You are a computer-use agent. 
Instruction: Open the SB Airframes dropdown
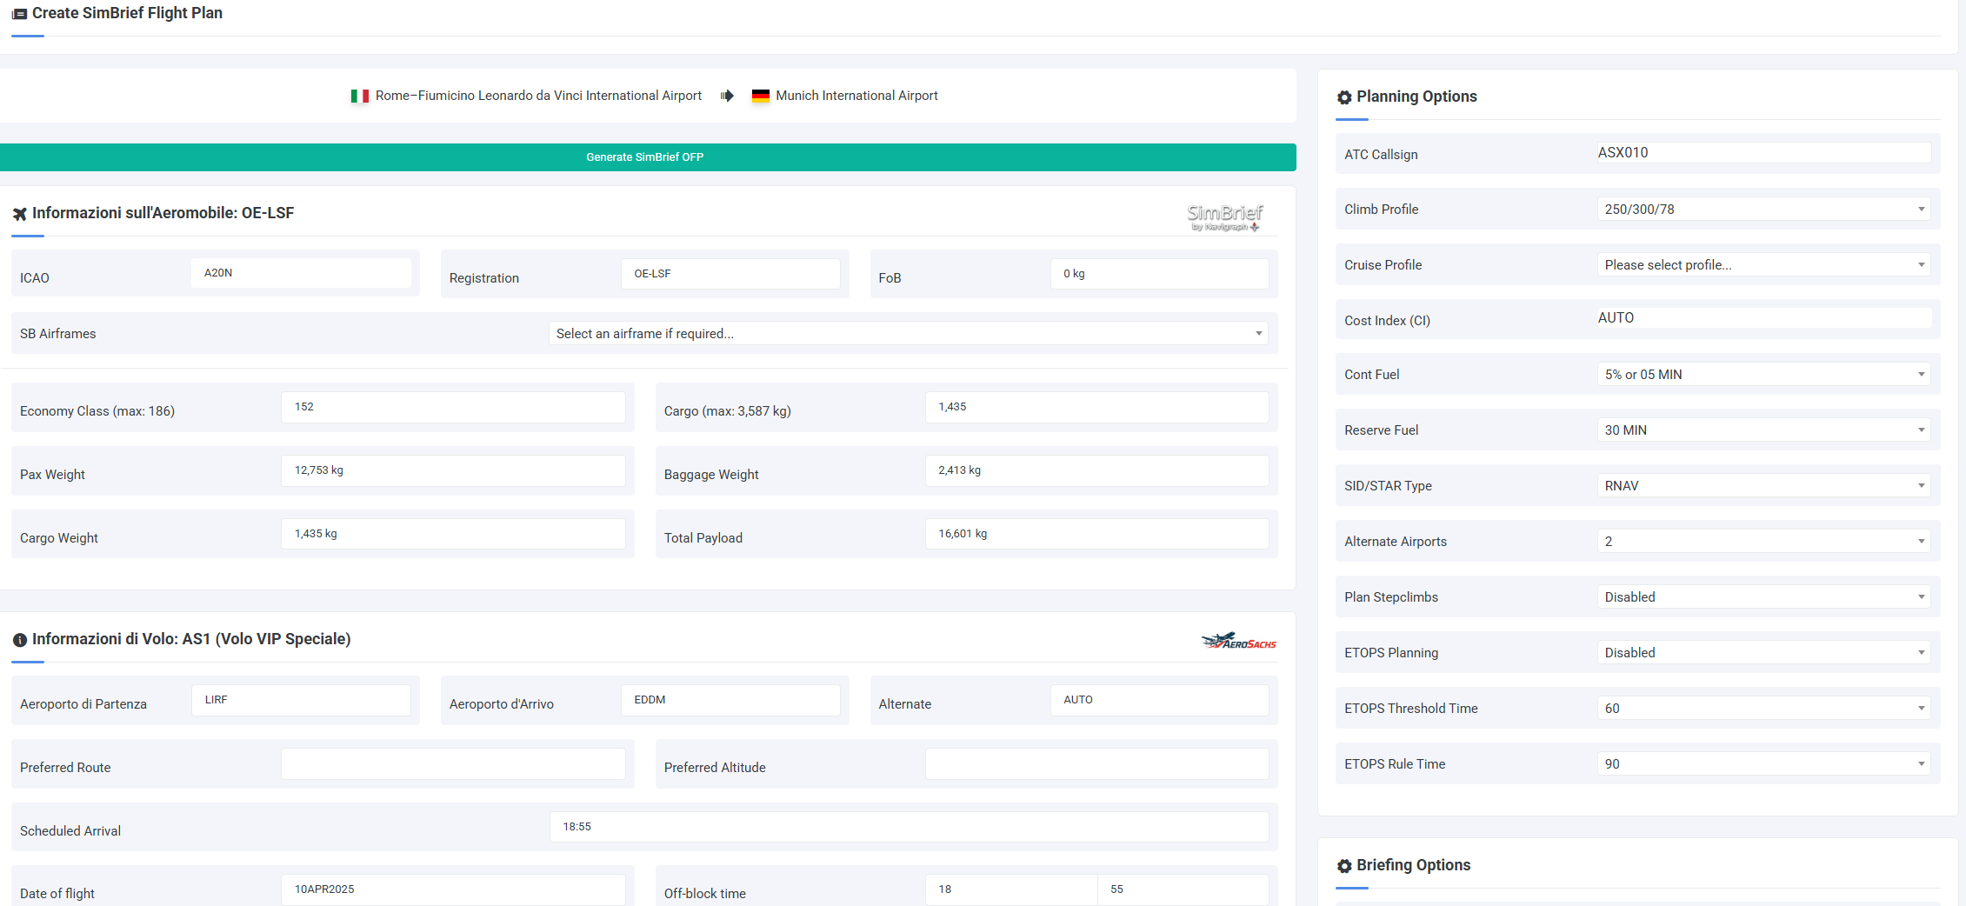coord(908,334)
